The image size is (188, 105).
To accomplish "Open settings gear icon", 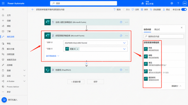I will click(x=172, y=3).
